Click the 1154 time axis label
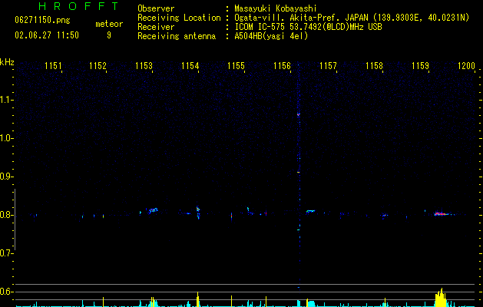 click(190, 66)
